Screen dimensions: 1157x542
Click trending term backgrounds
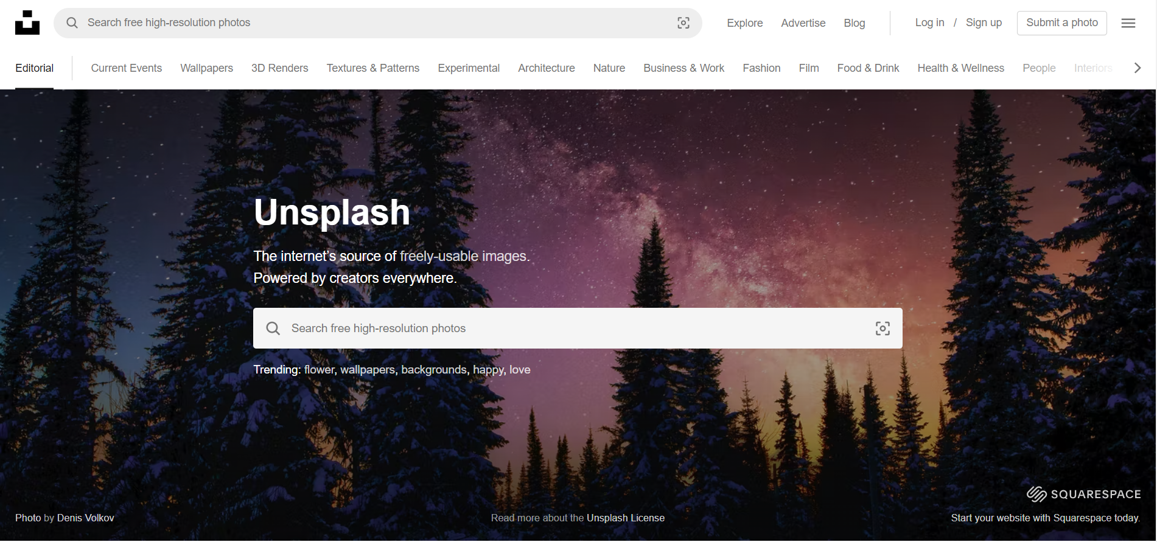(435, 370)
